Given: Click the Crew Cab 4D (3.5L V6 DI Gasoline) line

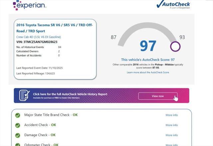Looking at the screenshot, I should pyautogui.click(x=39, y=37).
